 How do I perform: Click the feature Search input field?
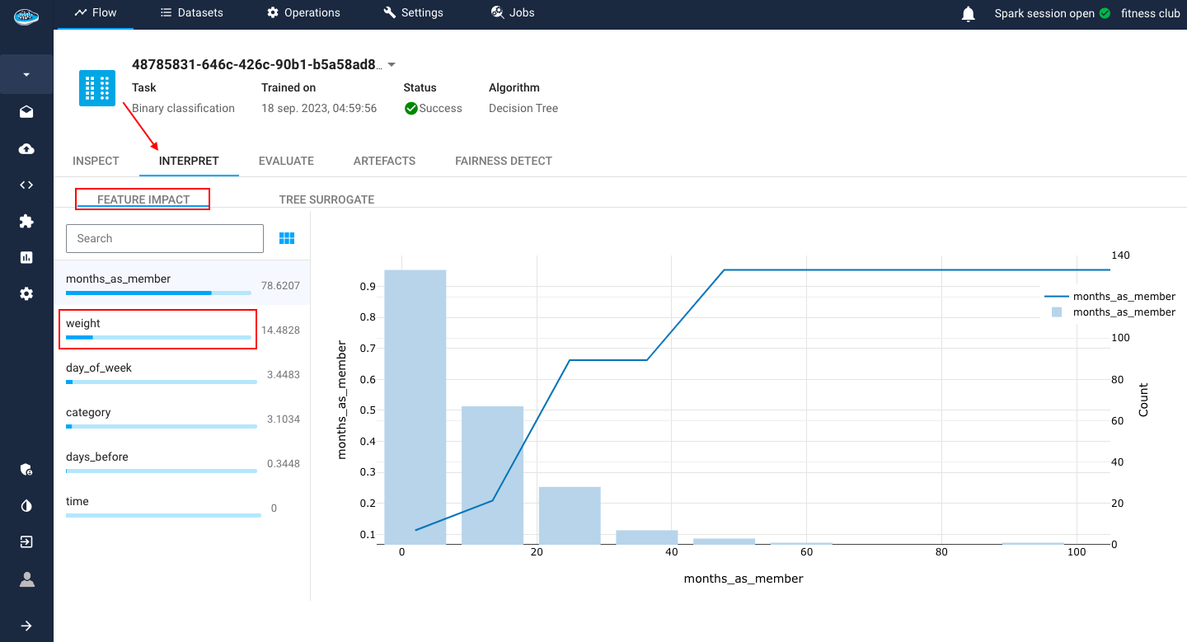point(165,238)
